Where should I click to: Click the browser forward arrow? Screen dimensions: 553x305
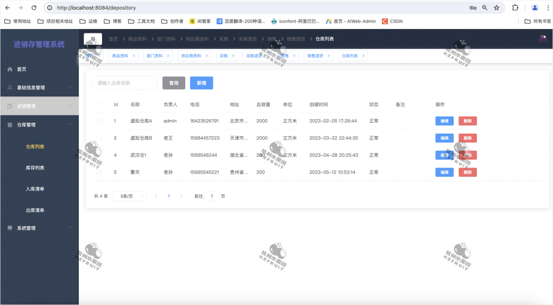coord(21,8)
